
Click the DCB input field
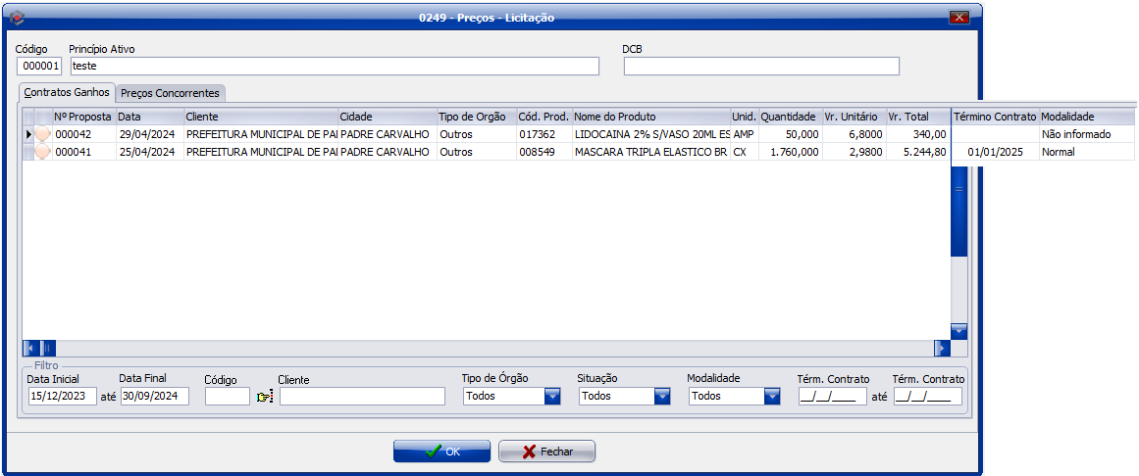[760, 67]
